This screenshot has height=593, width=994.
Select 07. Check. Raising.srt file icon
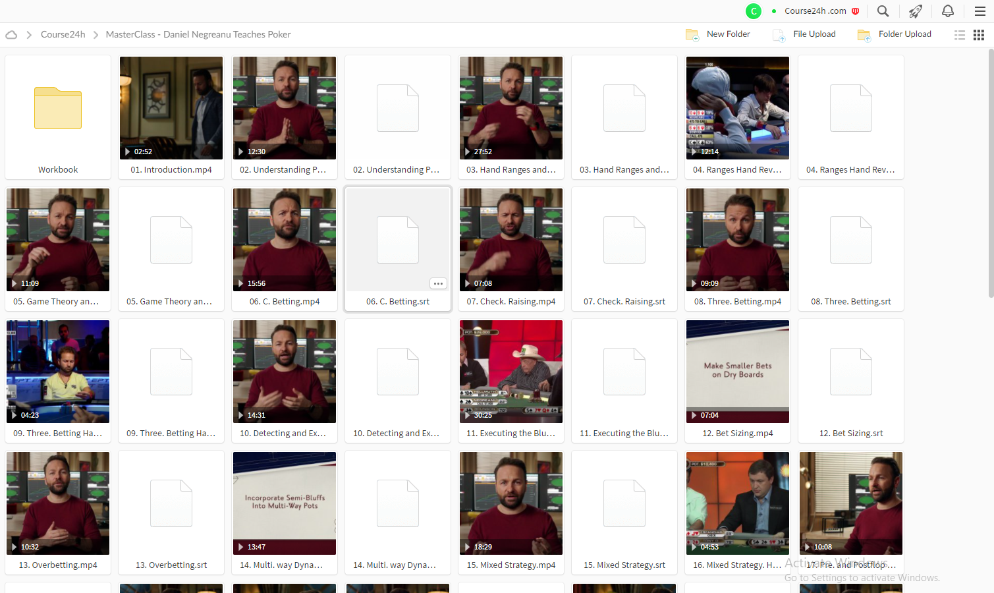click(624, 240)
